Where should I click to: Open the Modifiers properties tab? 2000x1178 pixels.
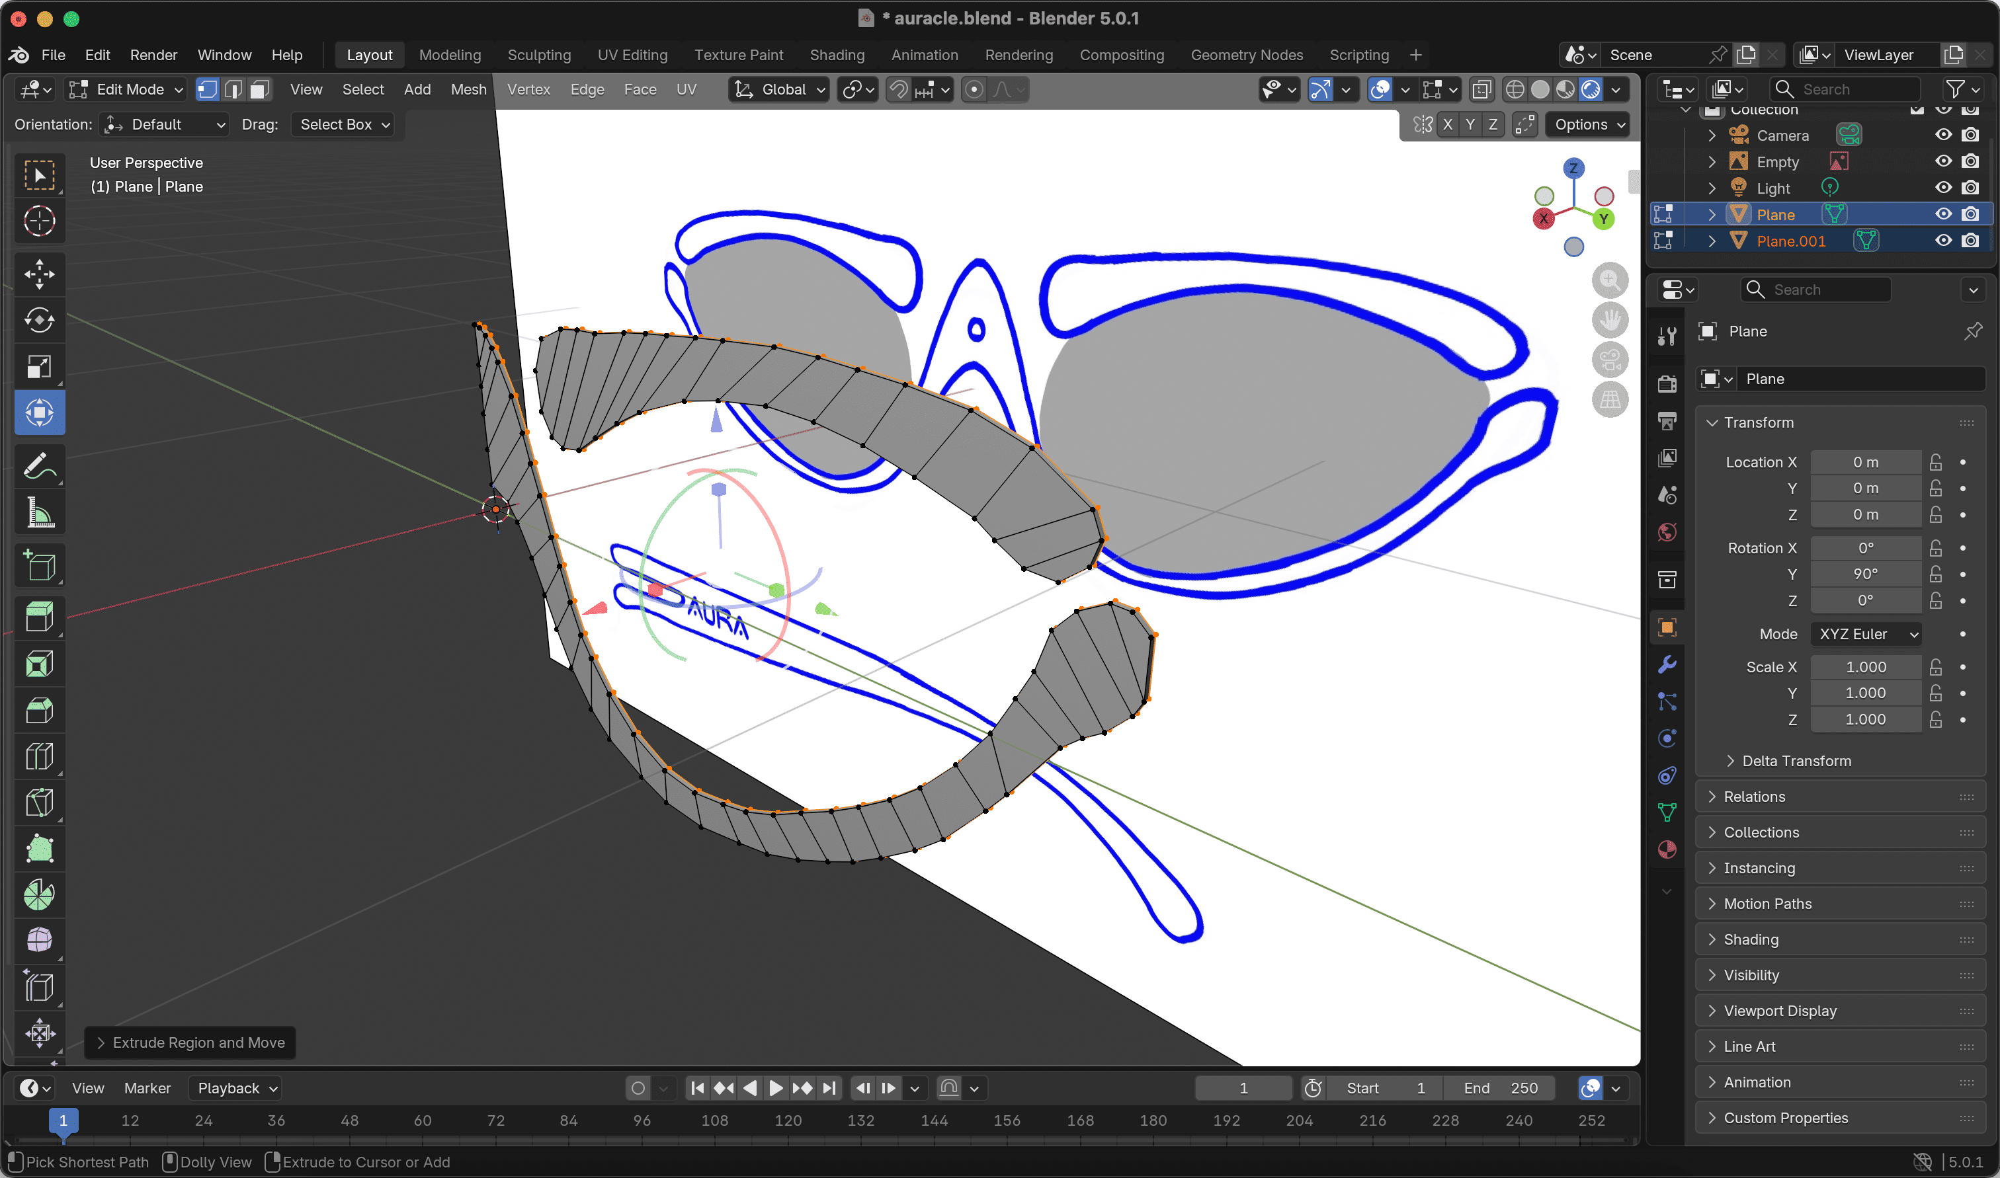coord(1667,664)
